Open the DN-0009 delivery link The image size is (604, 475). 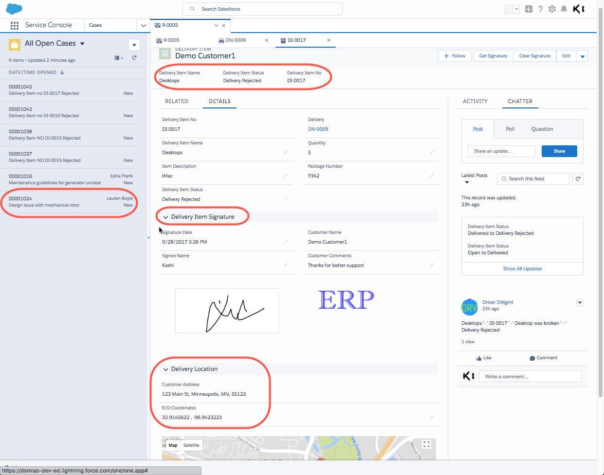pos(318,129)
